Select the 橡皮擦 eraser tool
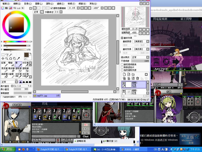The width and height of the screenshot is (202, 152). pos(11,70)
